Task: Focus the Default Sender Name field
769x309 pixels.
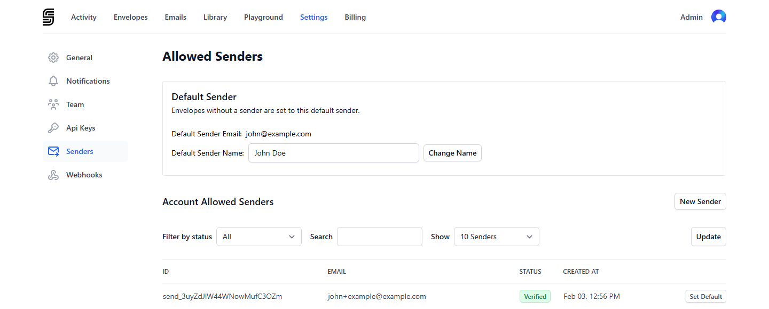Action: coord(334,153)
